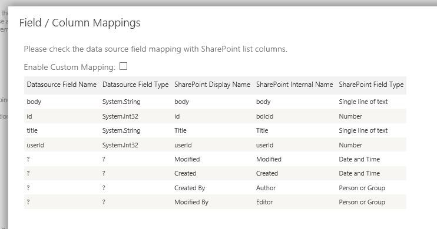Click 'Date and Time' in Modified row
Image resolution: width=437 pixels, height=229 pixels.
coord(359,159)
